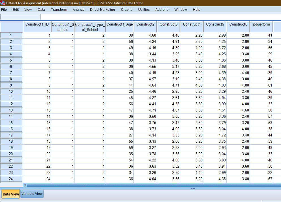Select the Construct1_Age column header
The height and width of the screenshot is (202, 281).
(119, 26)
